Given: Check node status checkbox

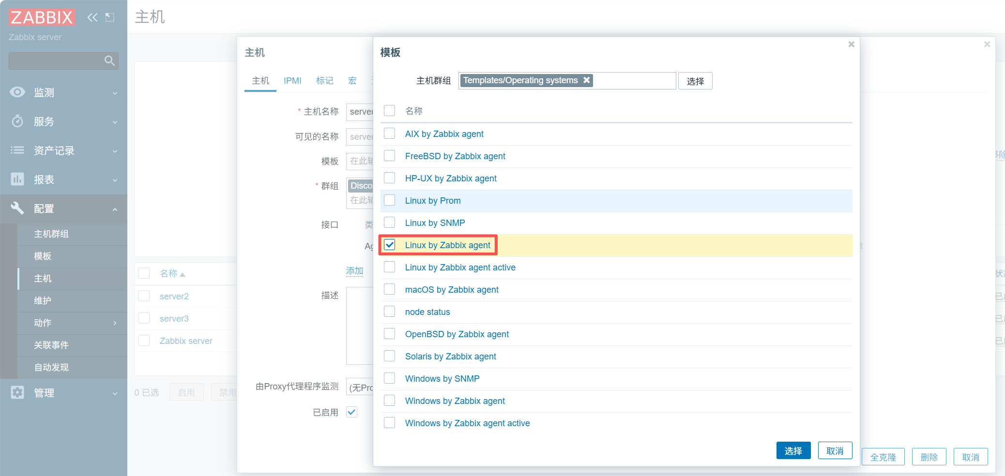Looking at the screenshot, I should (390, 311).
